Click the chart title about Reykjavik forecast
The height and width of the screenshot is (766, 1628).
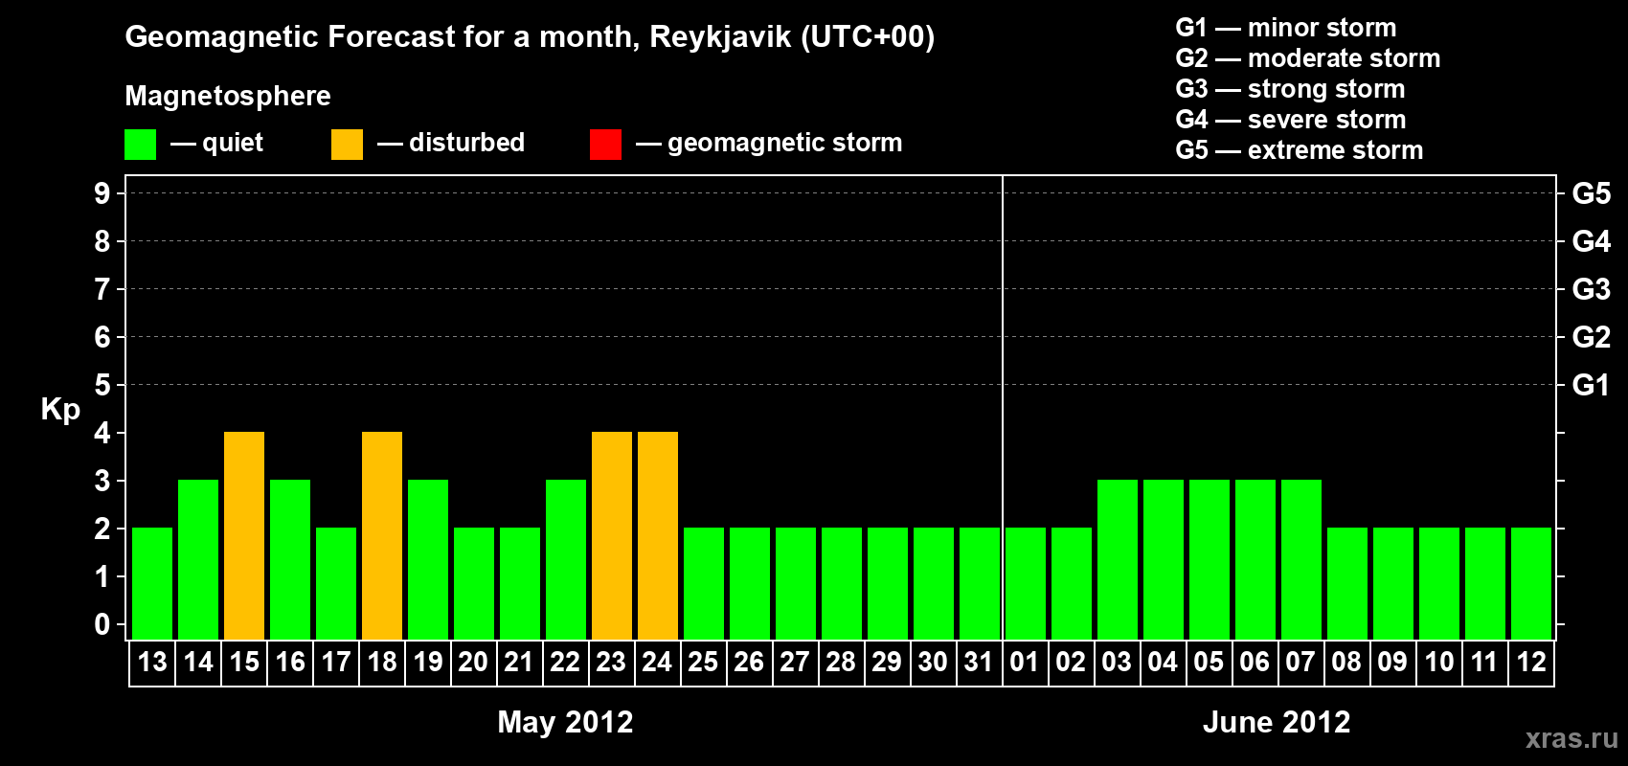pyautogui.click(x=530, y=37)
